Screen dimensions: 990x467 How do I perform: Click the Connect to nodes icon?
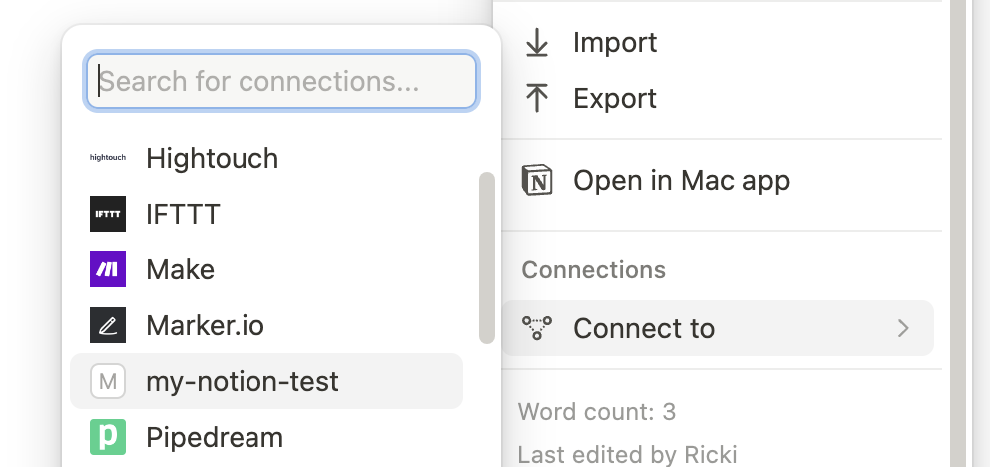tap(537, 328)
